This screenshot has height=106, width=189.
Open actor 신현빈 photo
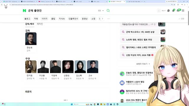68,67
